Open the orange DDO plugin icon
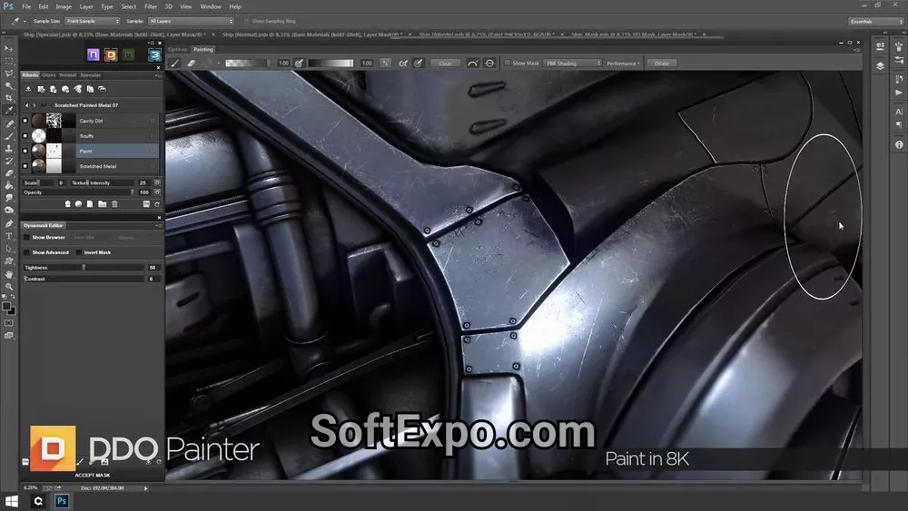This screenshot has height=511, width=908. 111,54
